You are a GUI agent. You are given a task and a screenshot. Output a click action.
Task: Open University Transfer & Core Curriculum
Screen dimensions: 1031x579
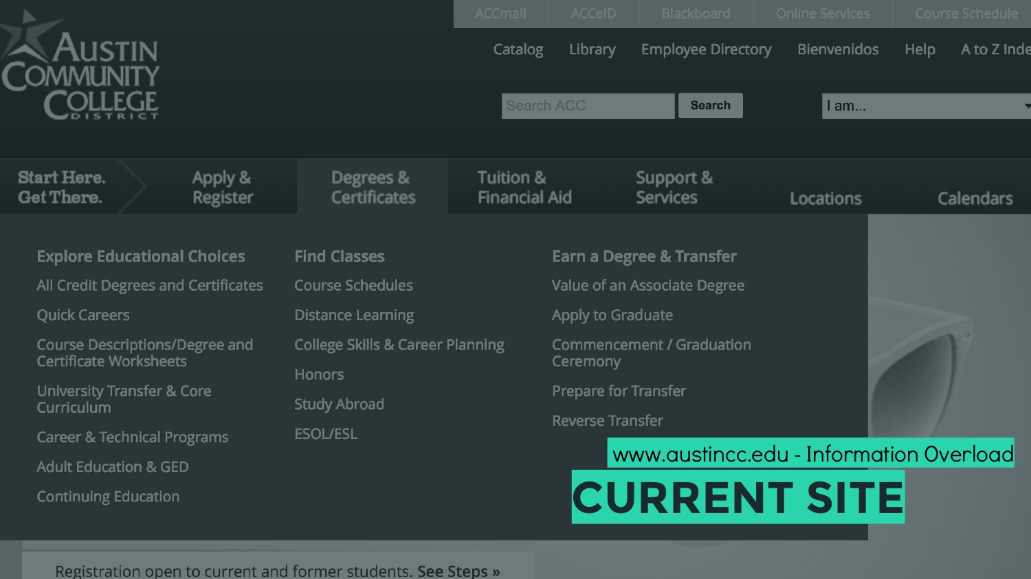(x=124, y=398)
